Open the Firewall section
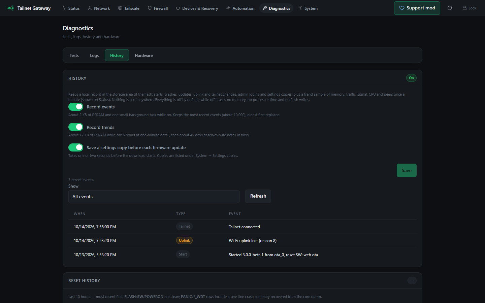The image size is (485, 303). pyautogui.click(x=158, y=8)
